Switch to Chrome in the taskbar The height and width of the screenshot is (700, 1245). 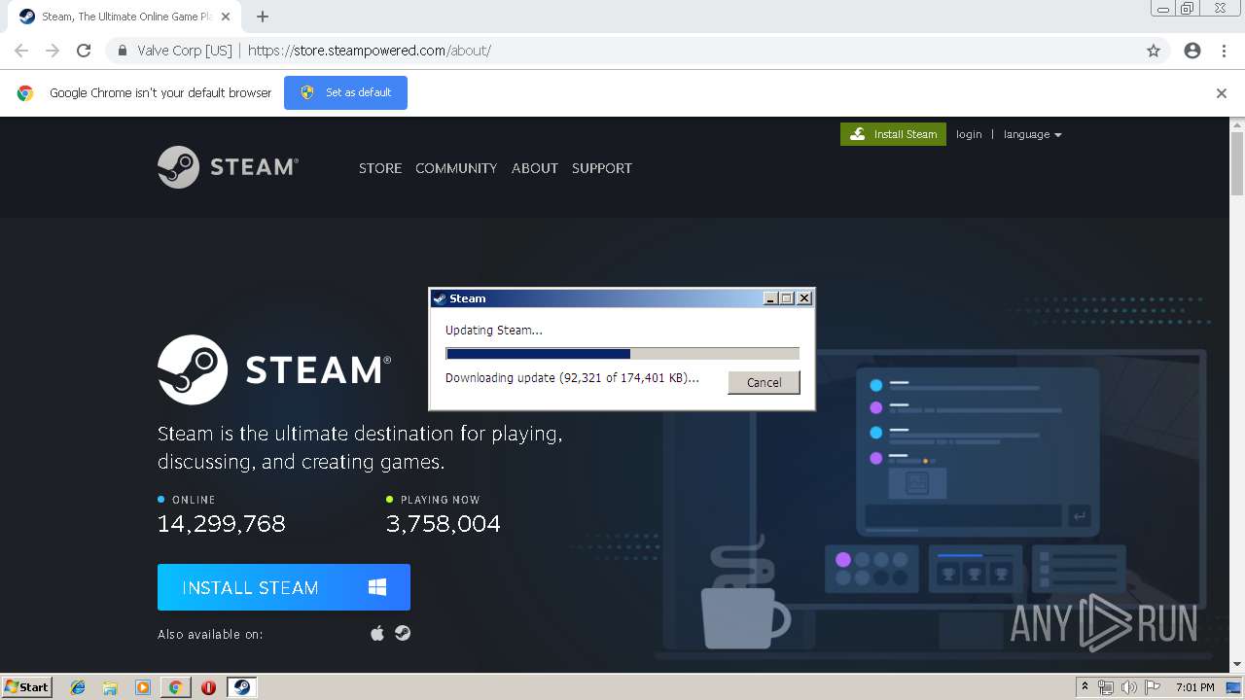(175, 687)
